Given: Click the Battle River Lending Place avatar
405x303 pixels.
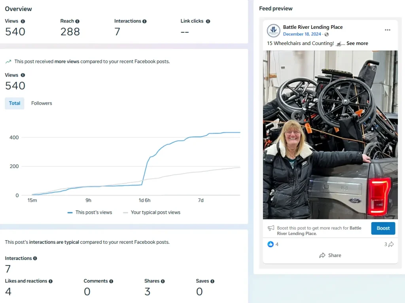Looking at the screenshot, I should 273,31.
